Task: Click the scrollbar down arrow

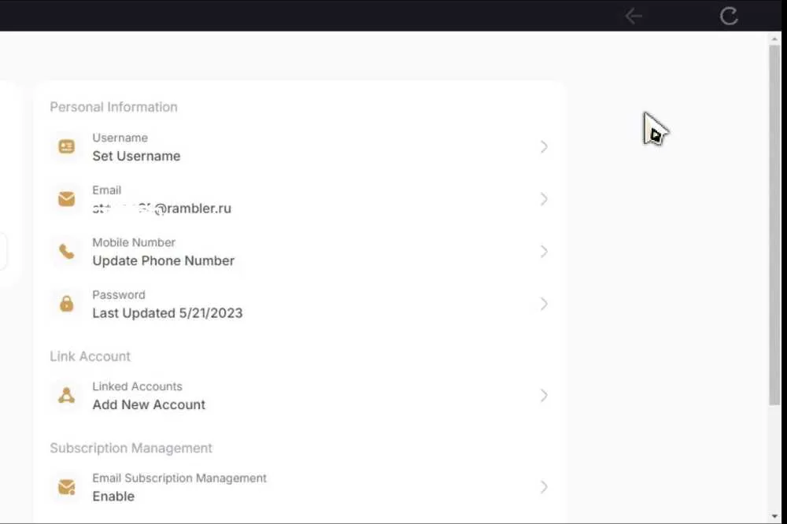Action: click(774, 516)
